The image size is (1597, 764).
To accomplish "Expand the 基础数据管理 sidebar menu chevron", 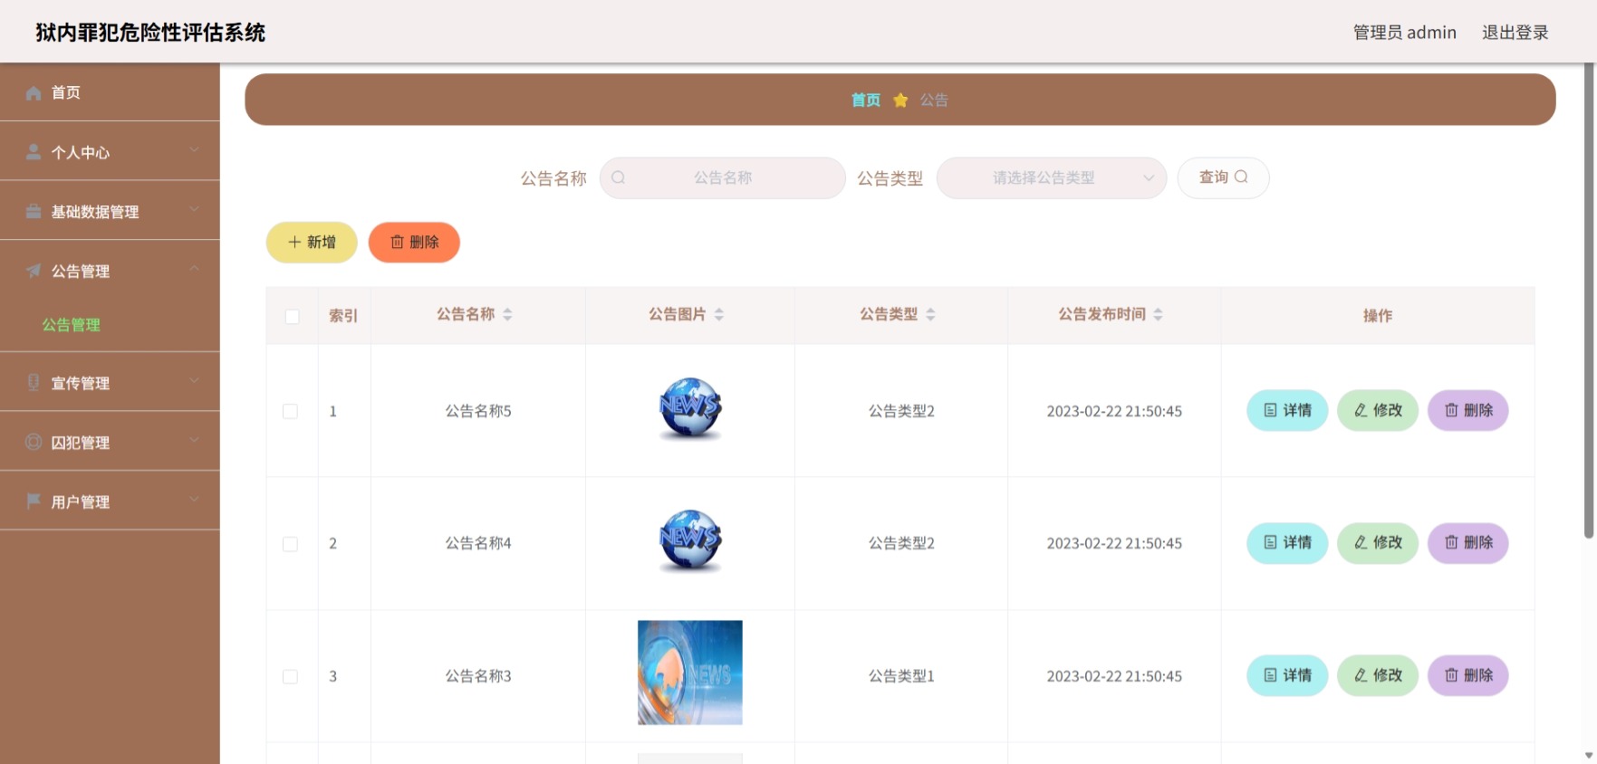I will pyautogui.click(x=194, y=210).
